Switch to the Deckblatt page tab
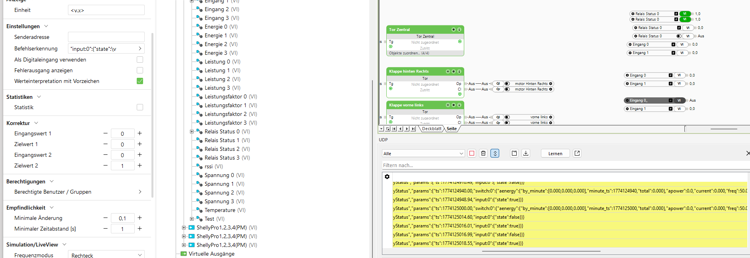Viewport: 750px width, 258px height. [x=432, y=129]
